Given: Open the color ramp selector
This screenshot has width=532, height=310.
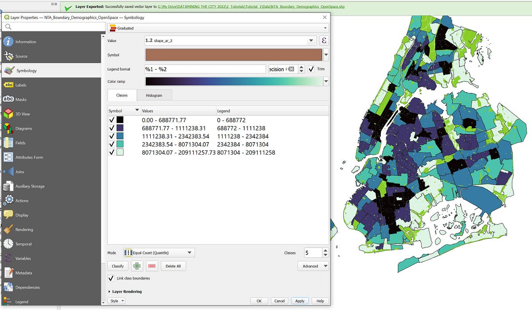Looking at the screenshot, I should pos(326,81).
